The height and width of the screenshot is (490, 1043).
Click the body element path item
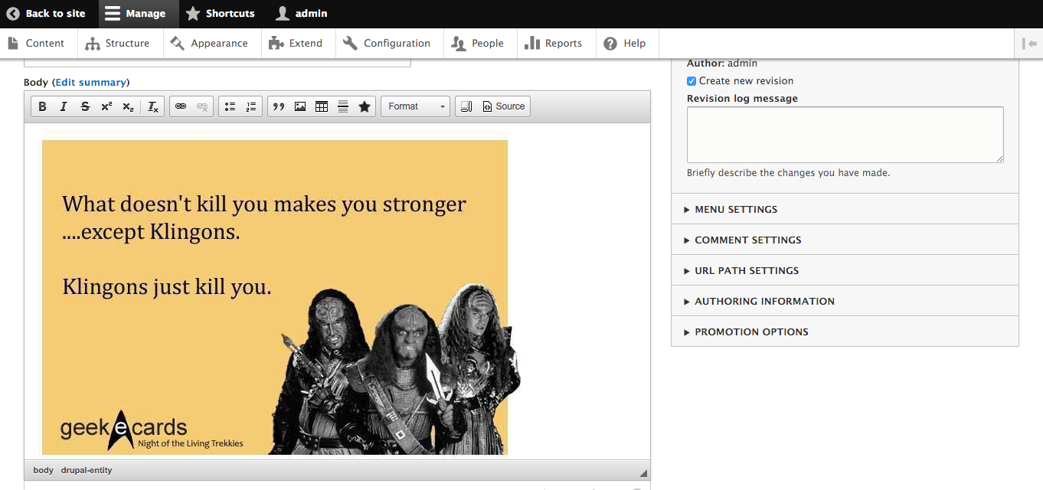(x=44, y=470)
